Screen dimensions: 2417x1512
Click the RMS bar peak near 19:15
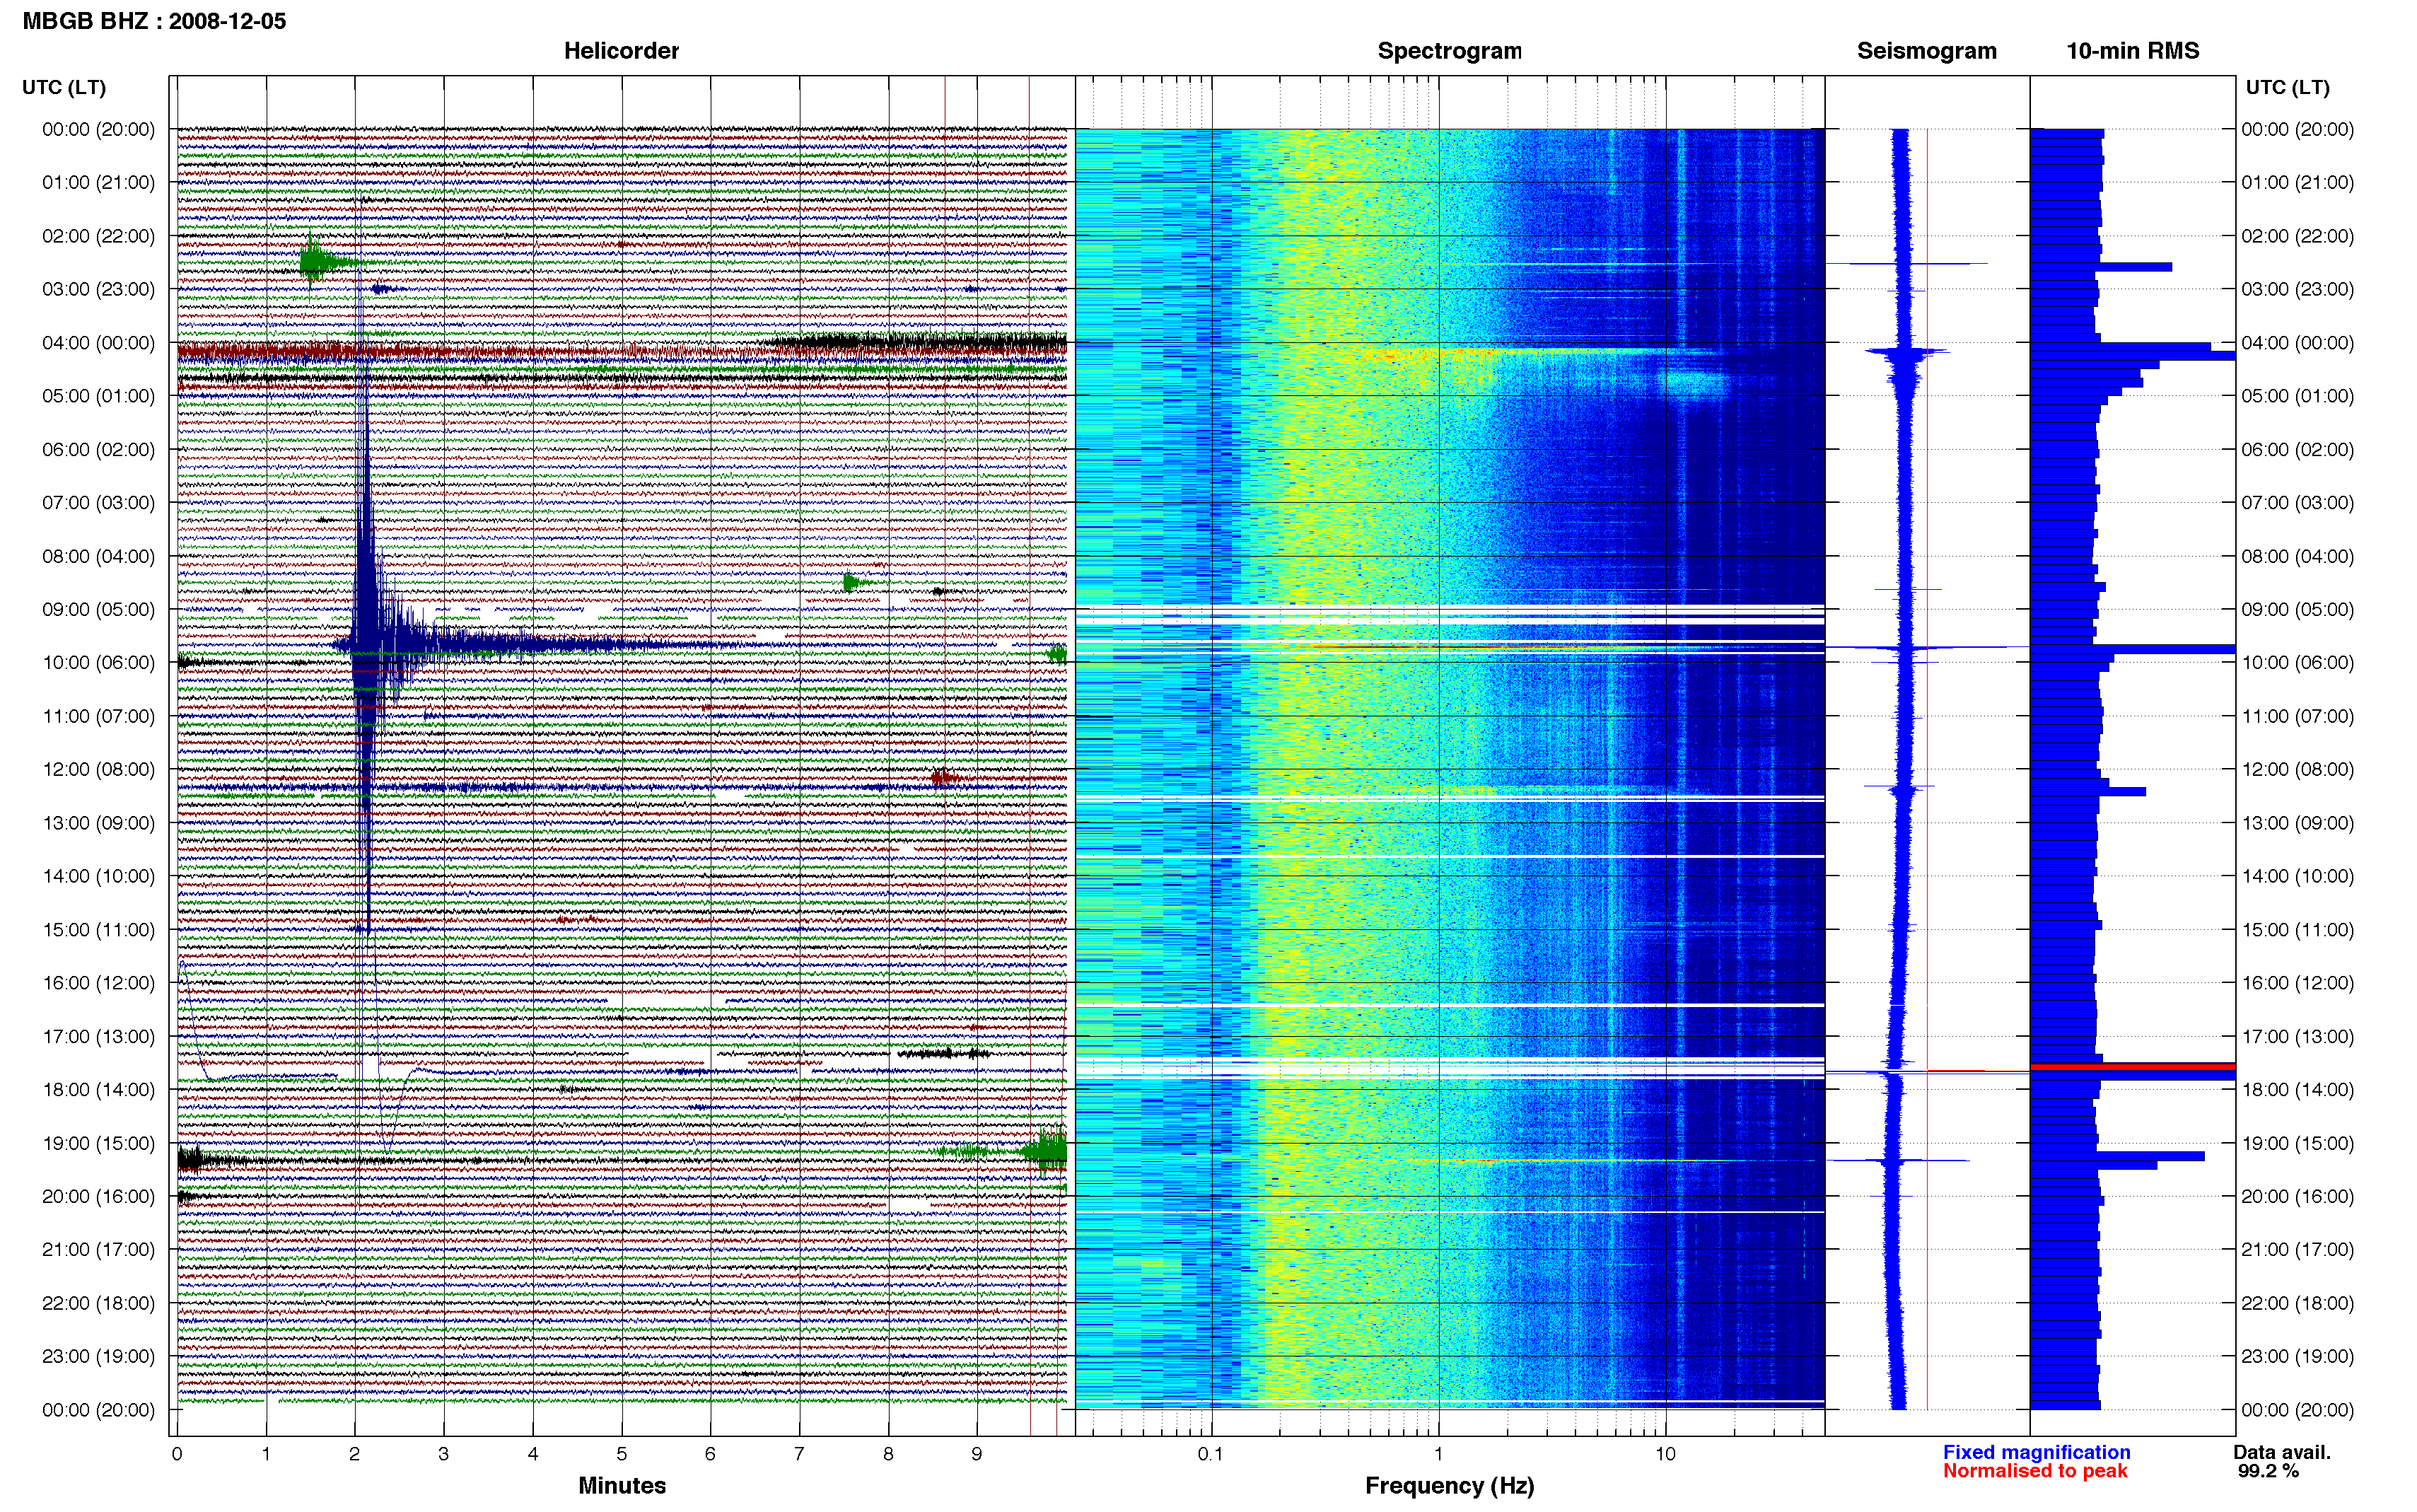2117,1156
